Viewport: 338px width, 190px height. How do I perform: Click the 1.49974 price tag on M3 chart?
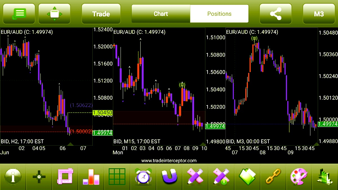[x=328, y=124]
